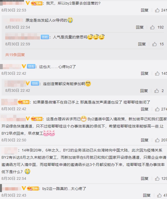Reply to the 22:50 绿色快捷通道 comment
Screen dimensions: 167x199
pyautogui.click(x=145, y=140)
